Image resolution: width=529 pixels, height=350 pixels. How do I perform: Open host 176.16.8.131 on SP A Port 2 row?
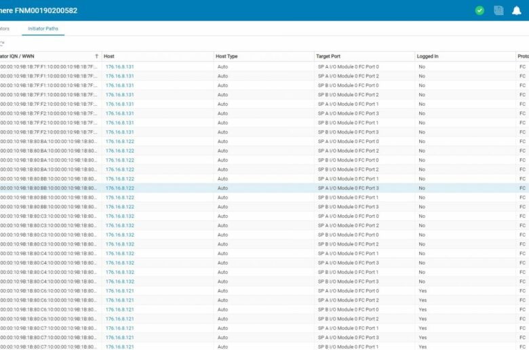tap(120, 76)
